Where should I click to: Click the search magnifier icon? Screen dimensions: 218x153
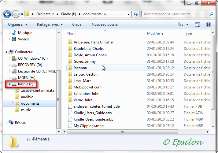coord(211,14)
